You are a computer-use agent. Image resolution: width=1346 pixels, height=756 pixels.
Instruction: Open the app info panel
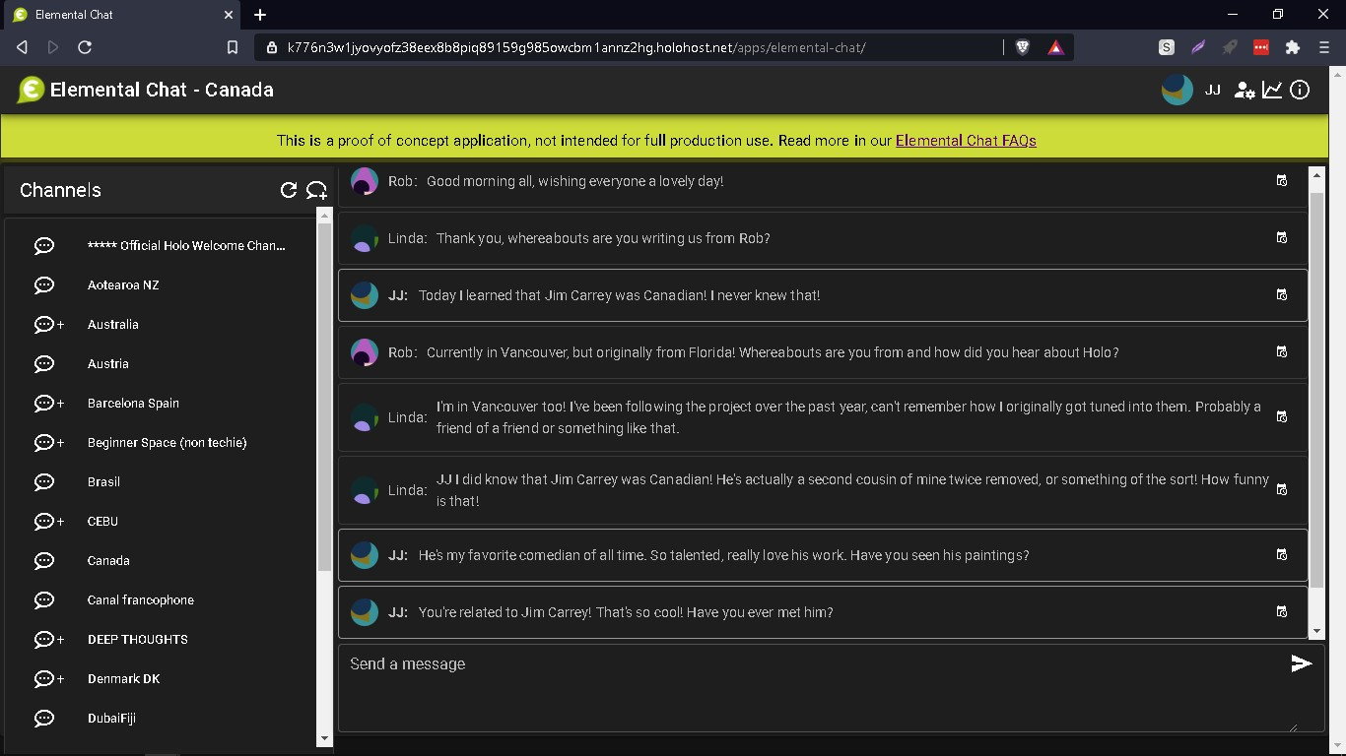coord(1300,90)
